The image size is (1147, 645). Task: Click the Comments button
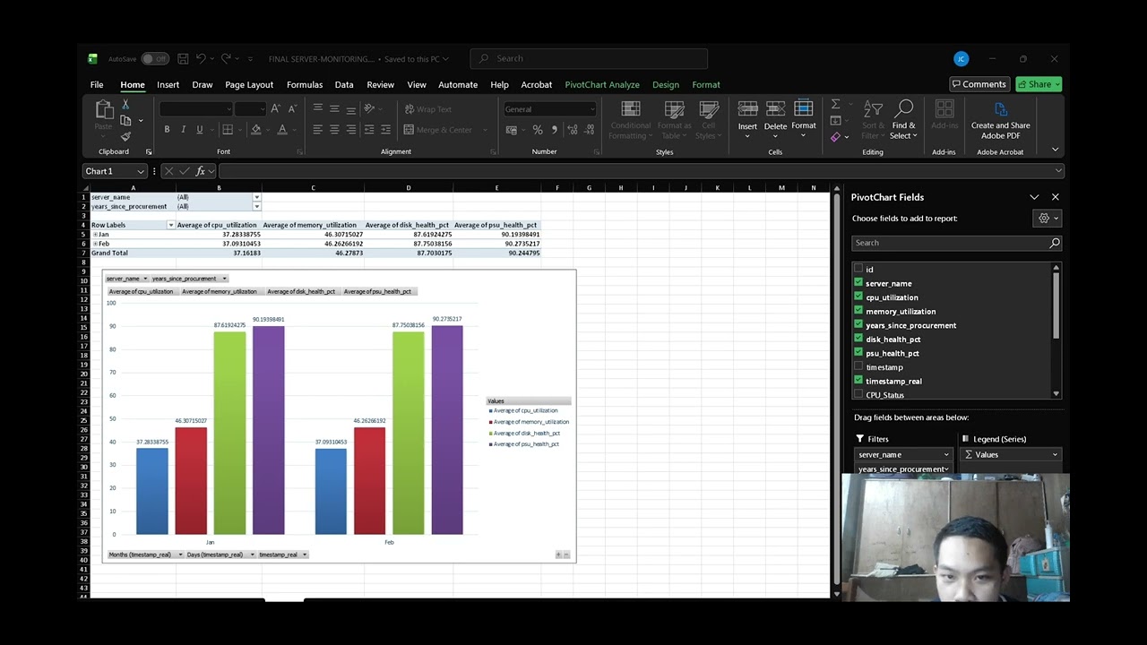pyautogui.click(x=979, y=84)
